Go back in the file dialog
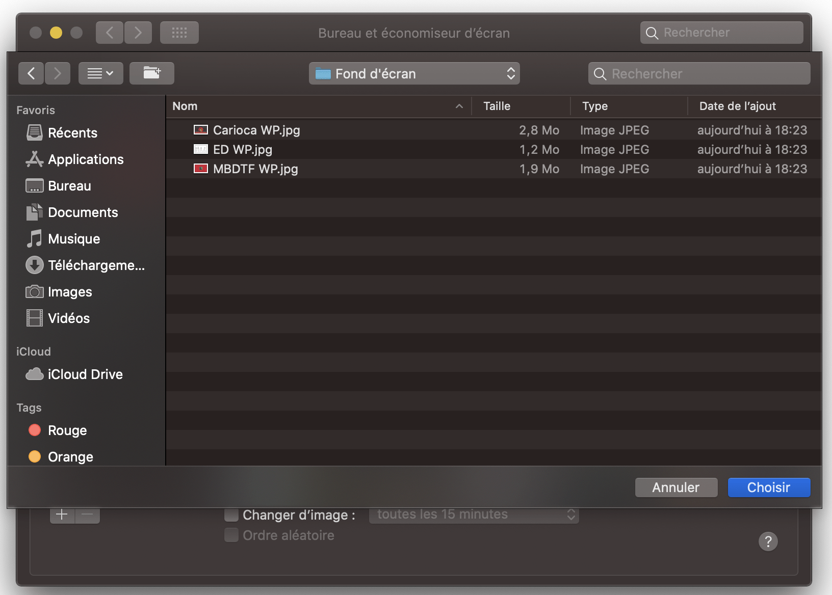 [x=31, y=73]
